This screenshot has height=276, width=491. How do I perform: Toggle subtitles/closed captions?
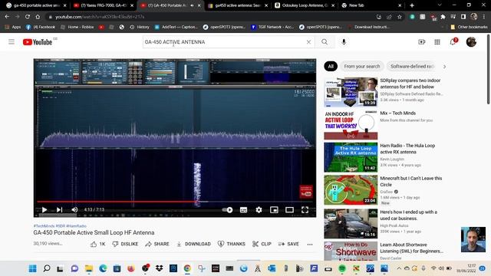point(243,209)
